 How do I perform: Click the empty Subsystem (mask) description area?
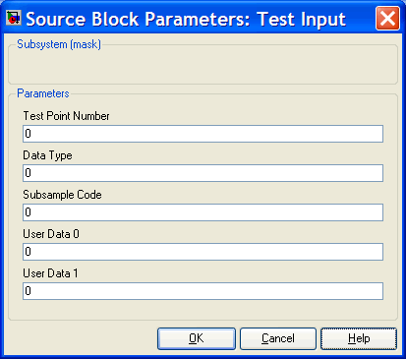(x=203, y=66)
